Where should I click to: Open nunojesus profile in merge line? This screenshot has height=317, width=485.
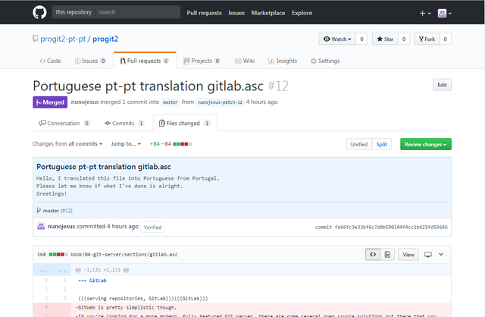[x=85, y=102]
